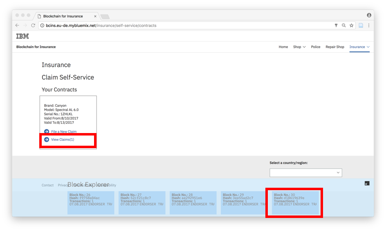Click the text Valid From:8/10/2017

coord(61,118)
